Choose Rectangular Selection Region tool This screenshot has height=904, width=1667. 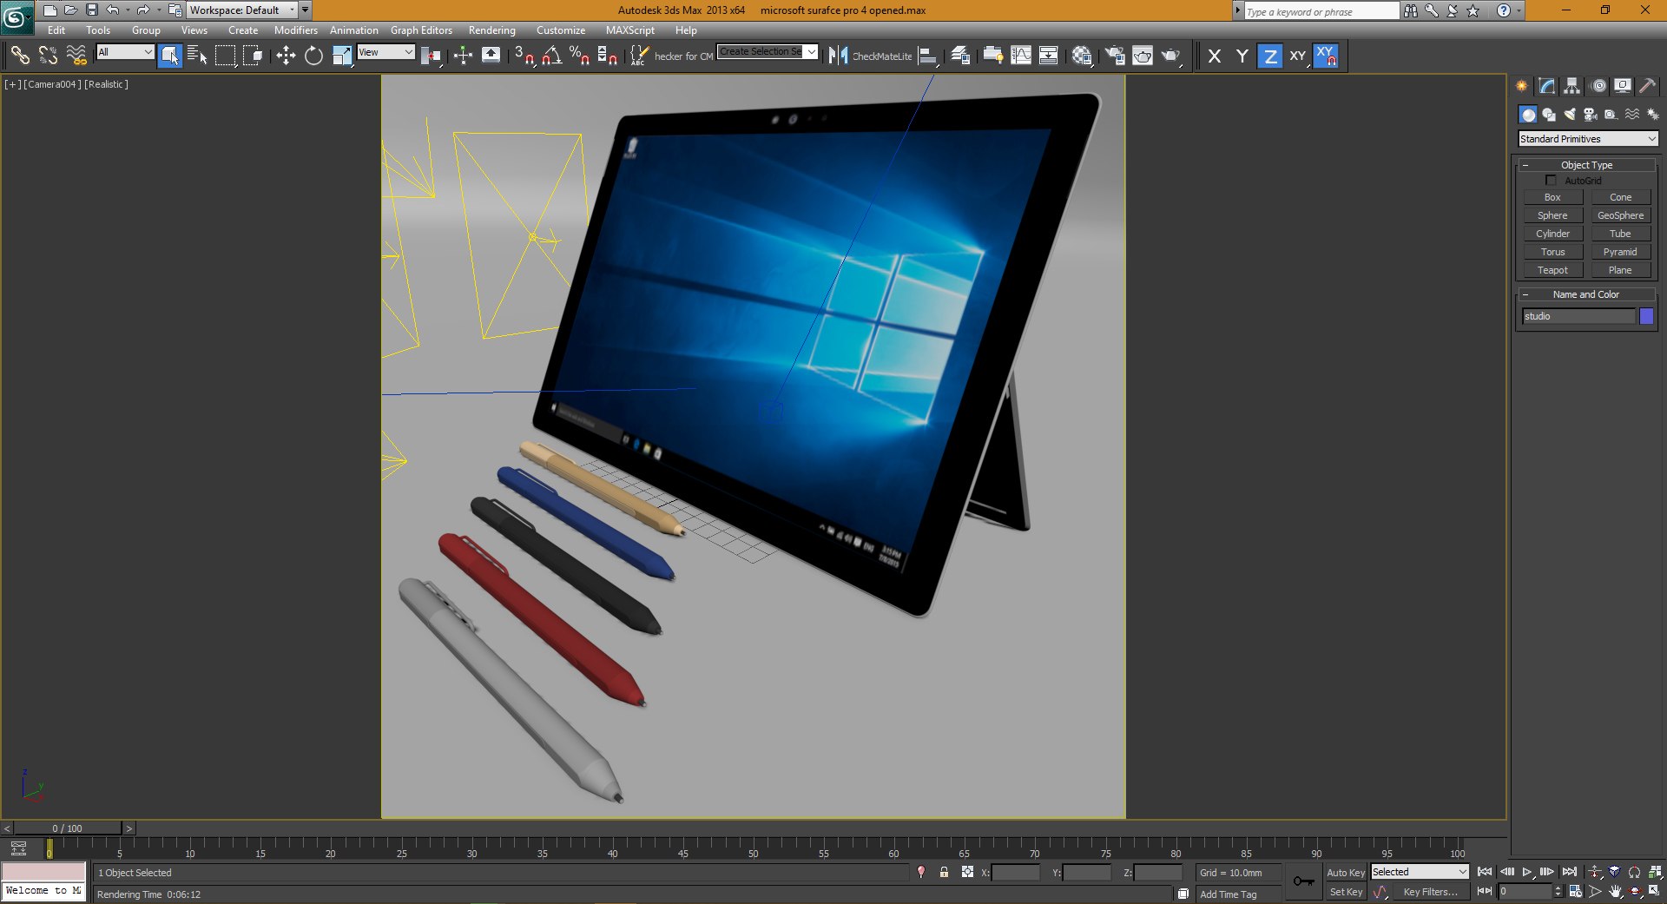tap(225, 56)
